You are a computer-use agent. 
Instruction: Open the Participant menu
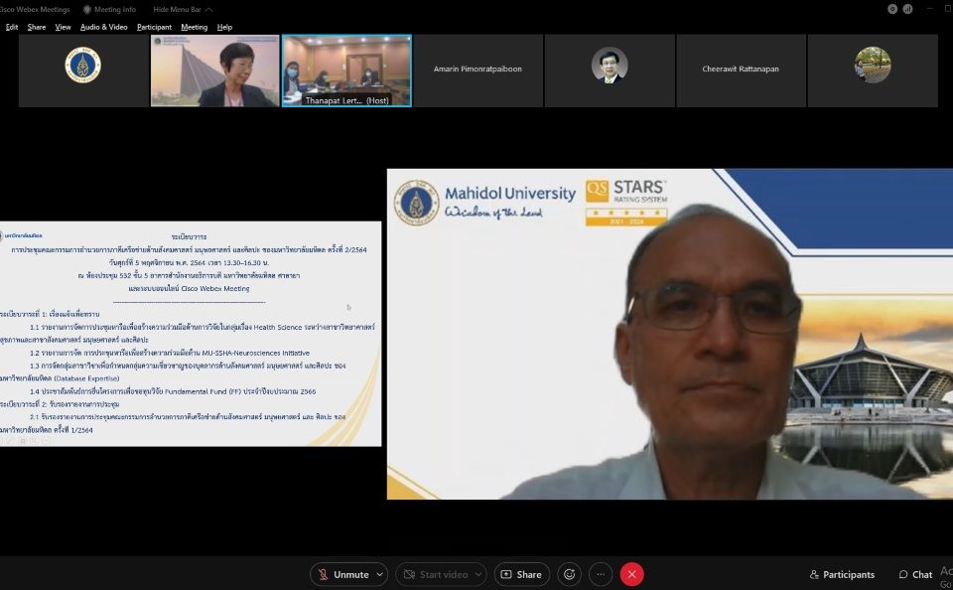pos(154,27)
